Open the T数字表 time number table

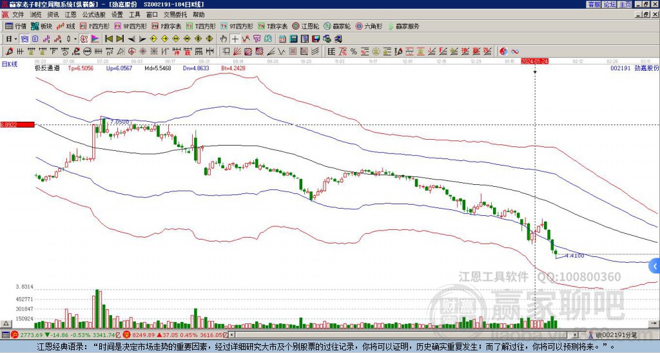(x=273, y=26)
